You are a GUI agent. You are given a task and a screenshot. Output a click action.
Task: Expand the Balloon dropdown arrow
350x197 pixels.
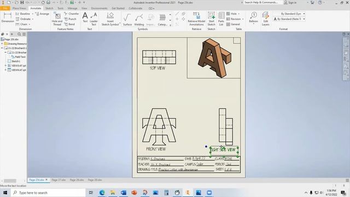[x=253, y=24]
